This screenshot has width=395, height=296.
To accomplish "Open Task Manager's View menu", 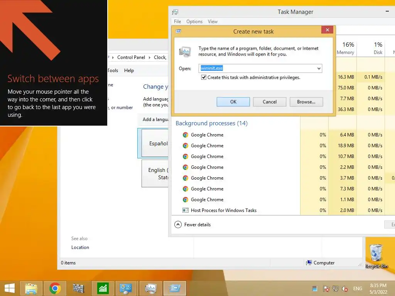I will (213, 22).
